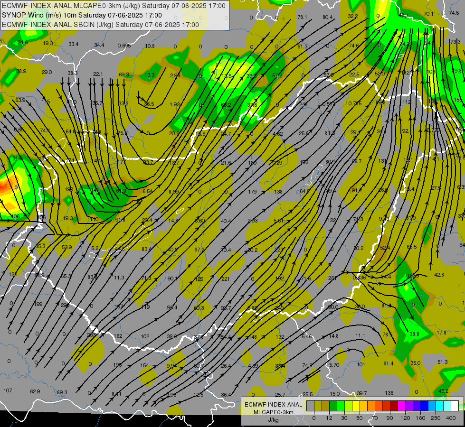This screenshot has width=465, height=427.
Task: Click the map value '4.39'
Action: point(253,366)
